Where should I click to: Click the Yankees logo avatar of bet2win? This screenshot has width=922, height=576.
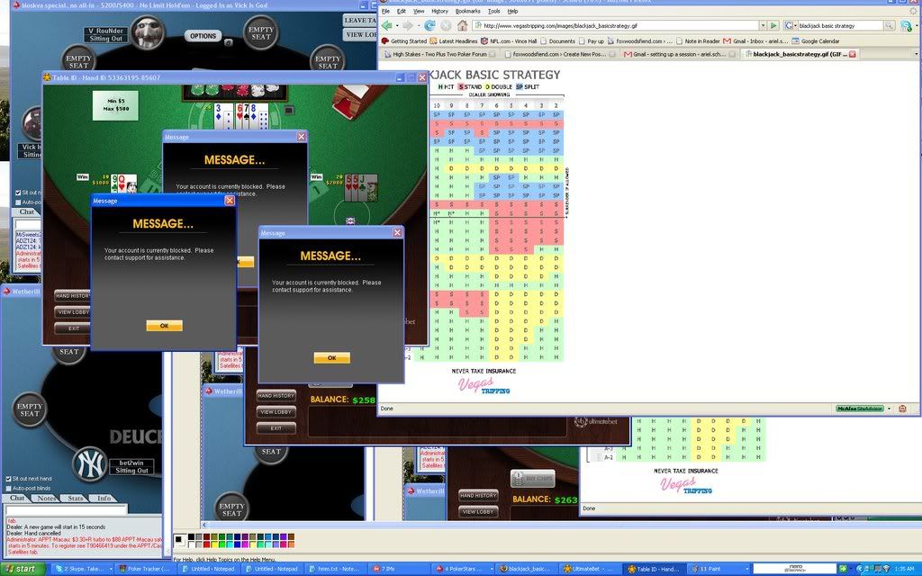(90, 462)
